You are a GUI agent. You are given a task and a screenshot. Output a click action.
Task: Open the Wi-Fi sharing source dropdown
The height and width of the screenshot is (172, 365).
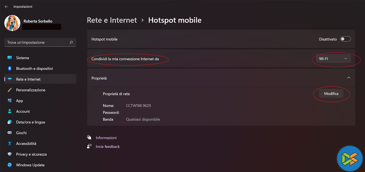pyautogui.click(x=333, y=59)
